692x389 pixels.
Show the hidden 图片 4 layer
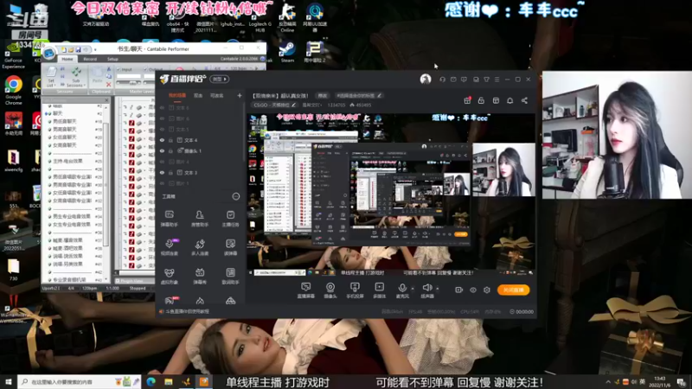coord(162,162)
